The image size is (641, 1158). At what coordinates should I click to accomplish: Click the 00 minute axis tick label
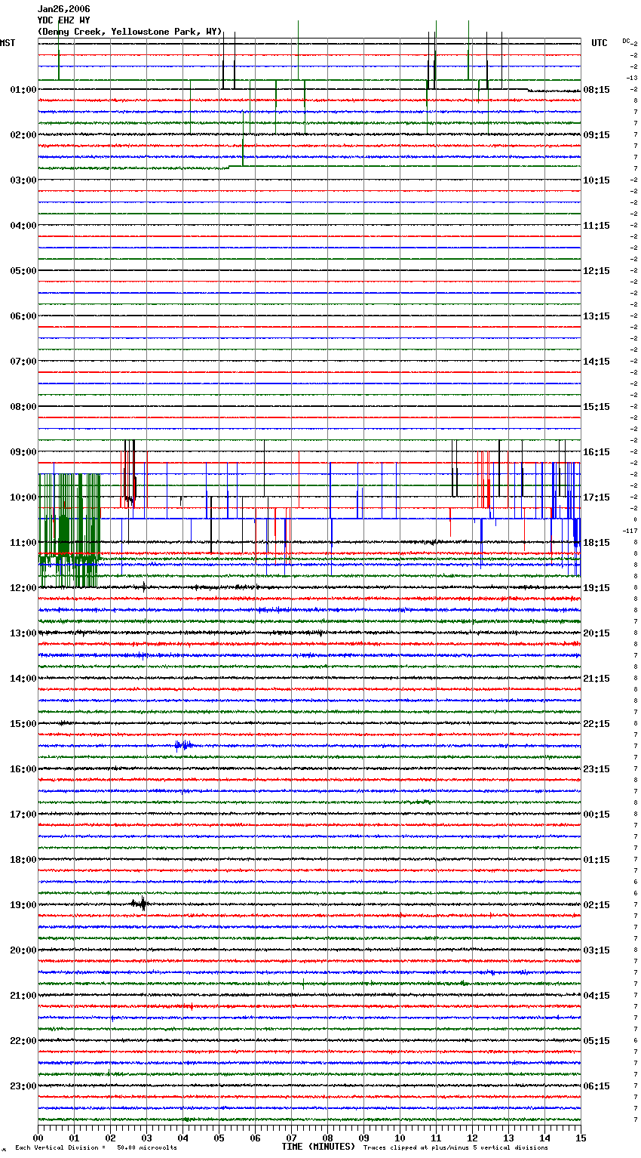38,1138
